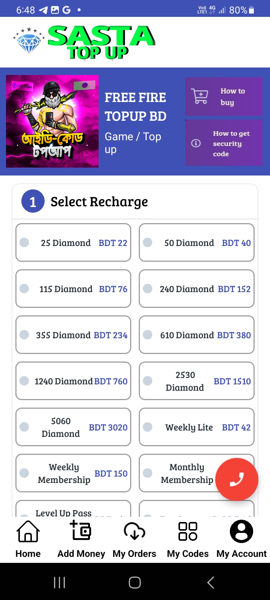The image size is (270, 600).
Task: Select the 2530 Diamond BDT 1510 package
Action: click(196, 381)
